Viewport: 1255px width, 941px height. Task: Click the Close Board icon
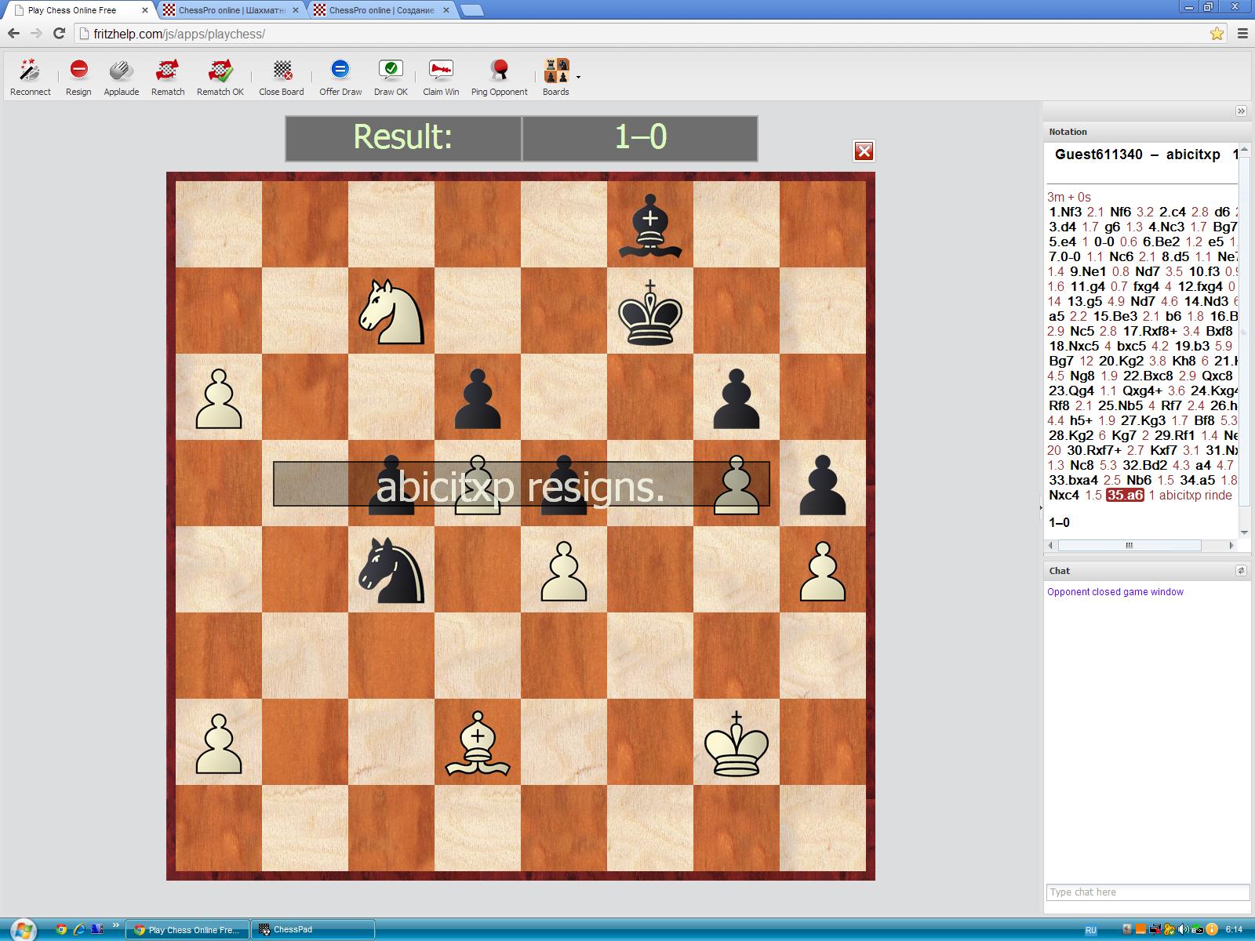pyautogui.click(x=282, y=71)
